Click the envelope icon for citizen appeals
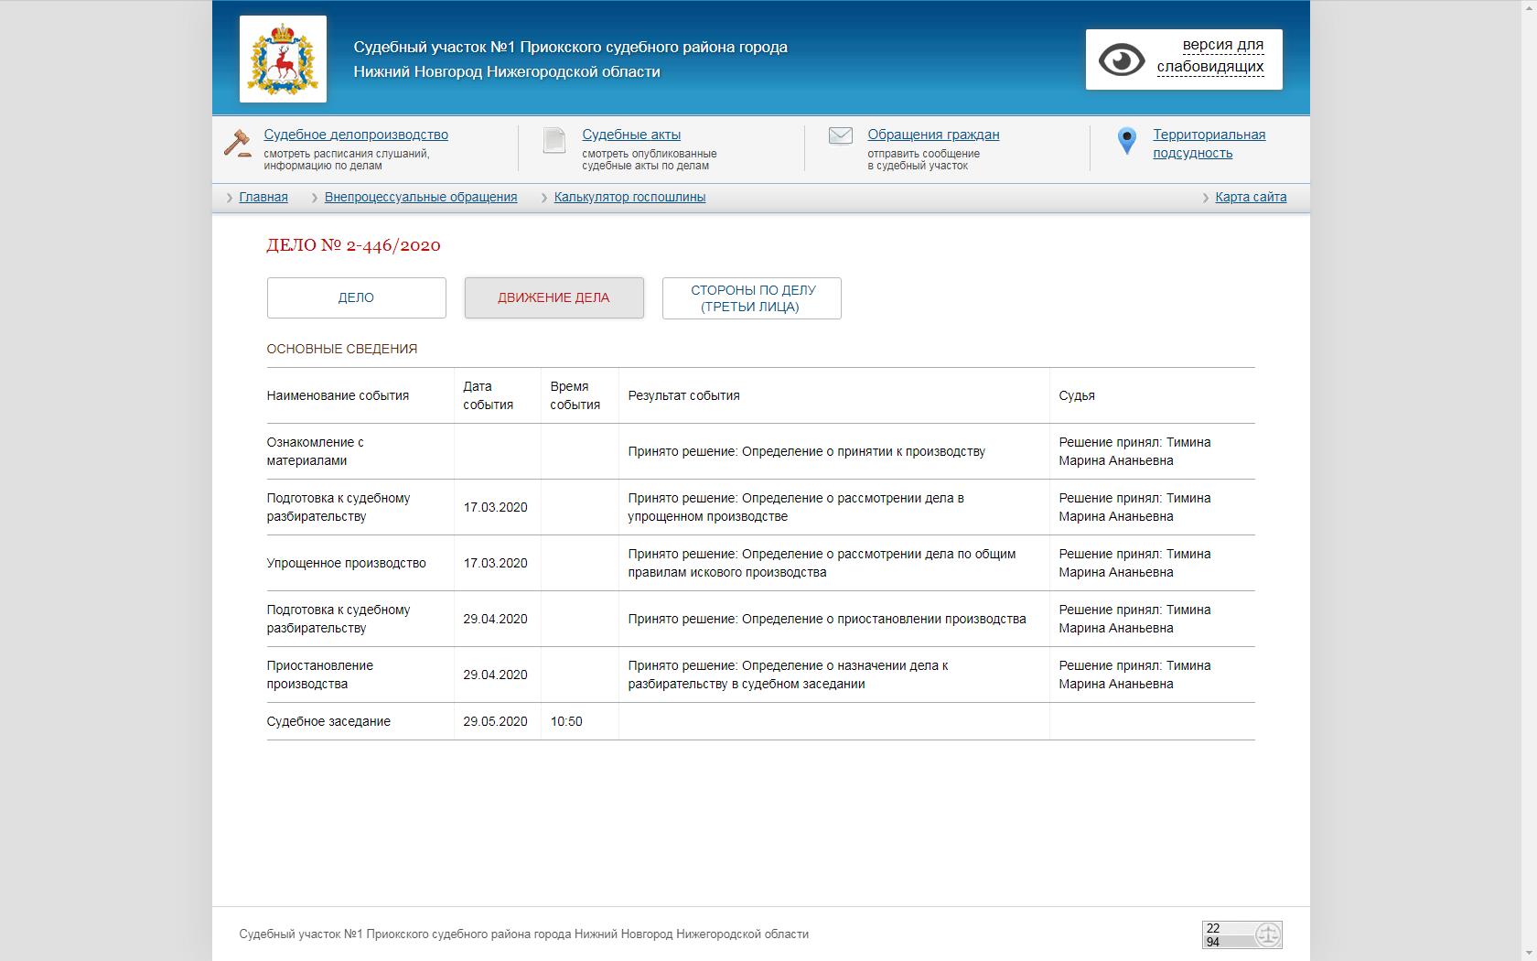 pos(840,135)
